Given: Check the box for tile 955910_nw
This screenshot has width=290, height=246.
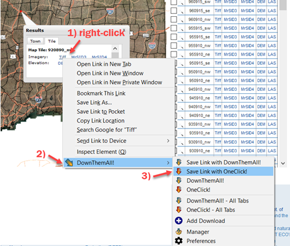Looking at the screenshot, I should point(174,46).
